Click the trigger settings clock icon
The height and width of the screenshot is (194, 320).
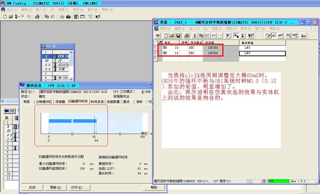point(268,36)
